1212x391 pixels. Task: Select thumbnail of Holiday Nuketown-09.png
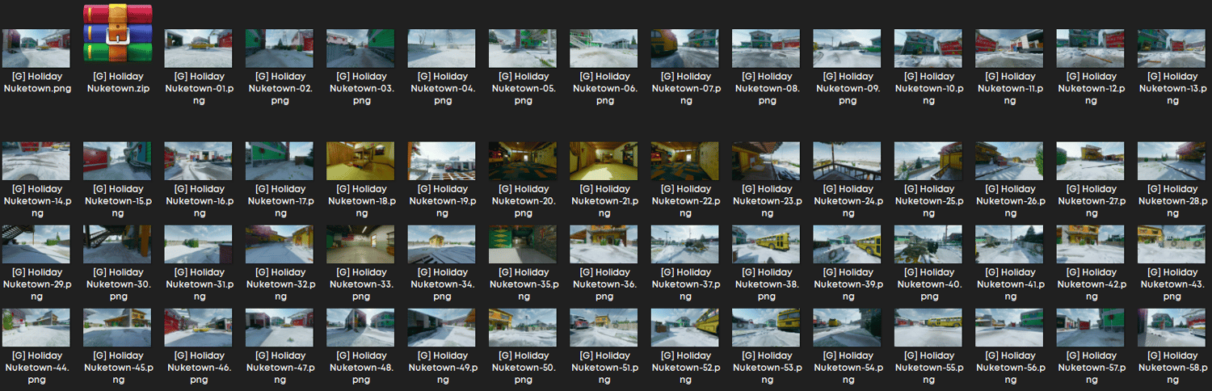[847, 48]
